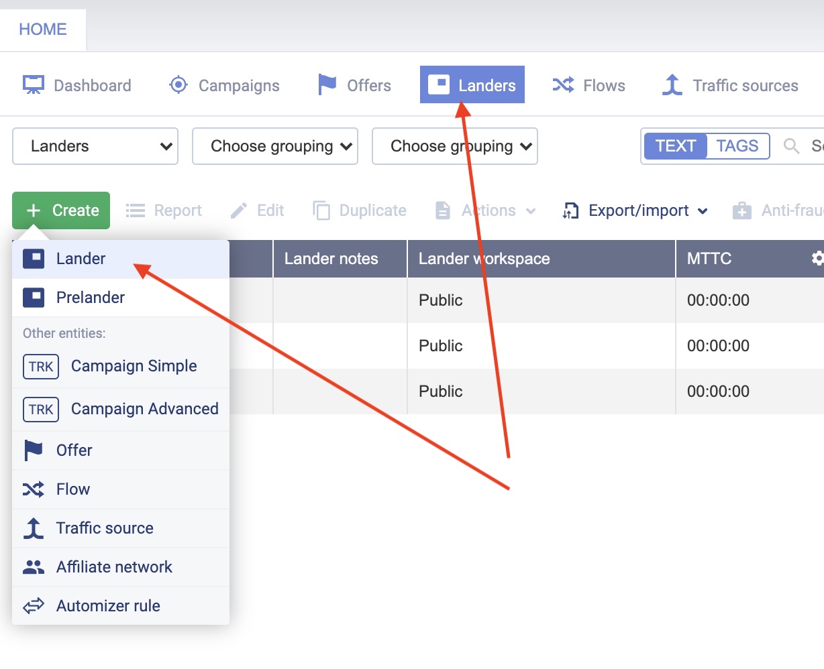Click the gear icon in table header
The width and height of the screenshot is (824, 669).
pos(817,259)
